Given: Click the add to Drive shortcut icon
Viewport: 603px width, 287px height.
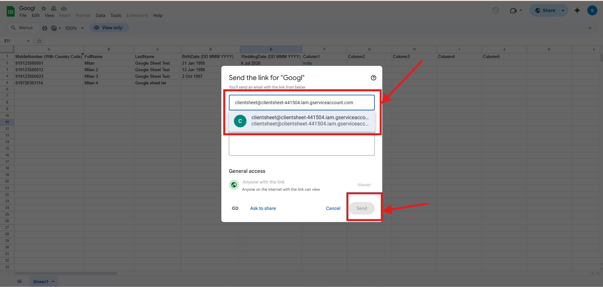Looking at the screenshot, I should coord(54,8).
